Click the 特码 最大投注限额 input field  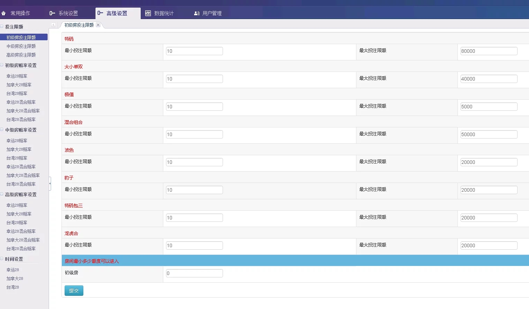click(x=489, y=51)
